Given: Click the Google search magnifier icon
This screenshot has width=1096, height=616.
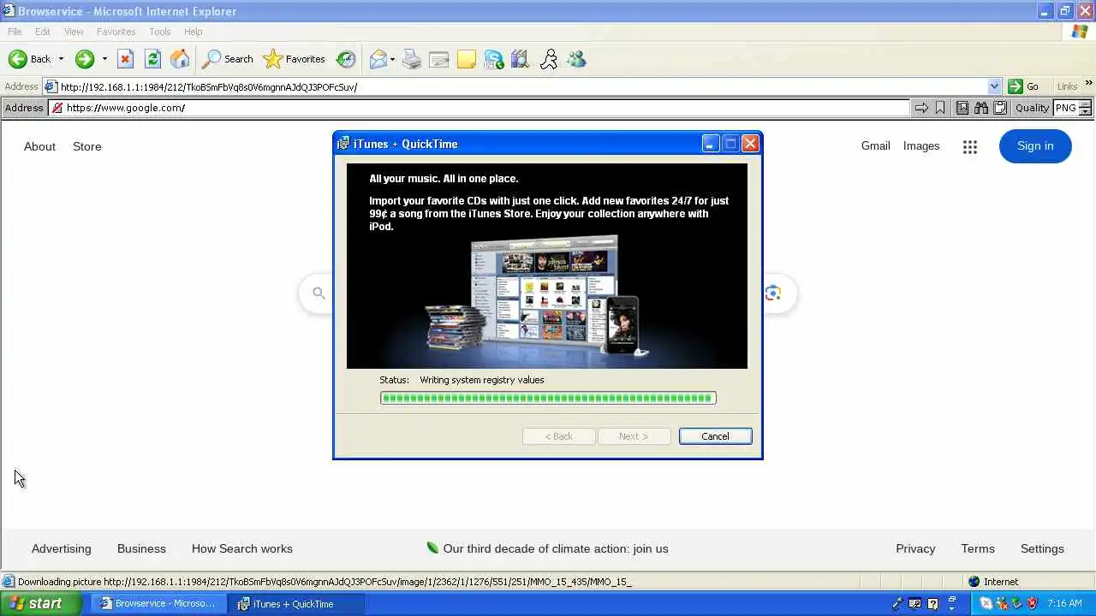Looking at the screenshot, I should click(x=319, y=293).
